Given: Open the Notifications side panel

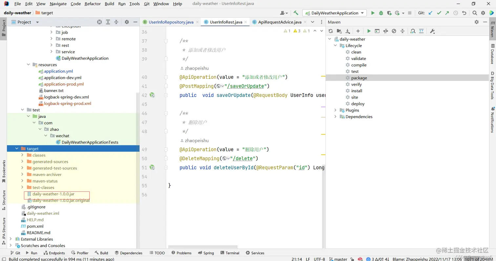Looking at the screenshot, I should click(x=492, y=119).
